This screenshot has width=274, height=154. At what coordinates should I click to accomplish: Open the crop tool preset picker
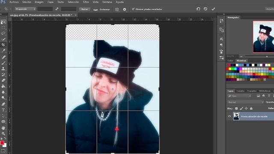click(x=7, y=9)
